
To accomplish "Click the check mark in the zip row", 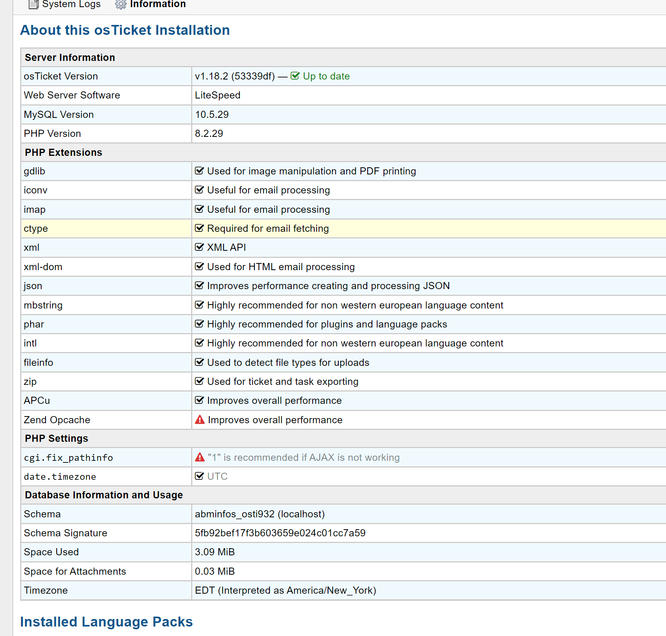I will [199, 381].
